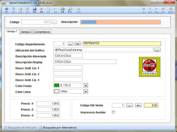Click the Descr. Gráf. Lin. 2 field

pyautogui.click(x=68, y=73)
